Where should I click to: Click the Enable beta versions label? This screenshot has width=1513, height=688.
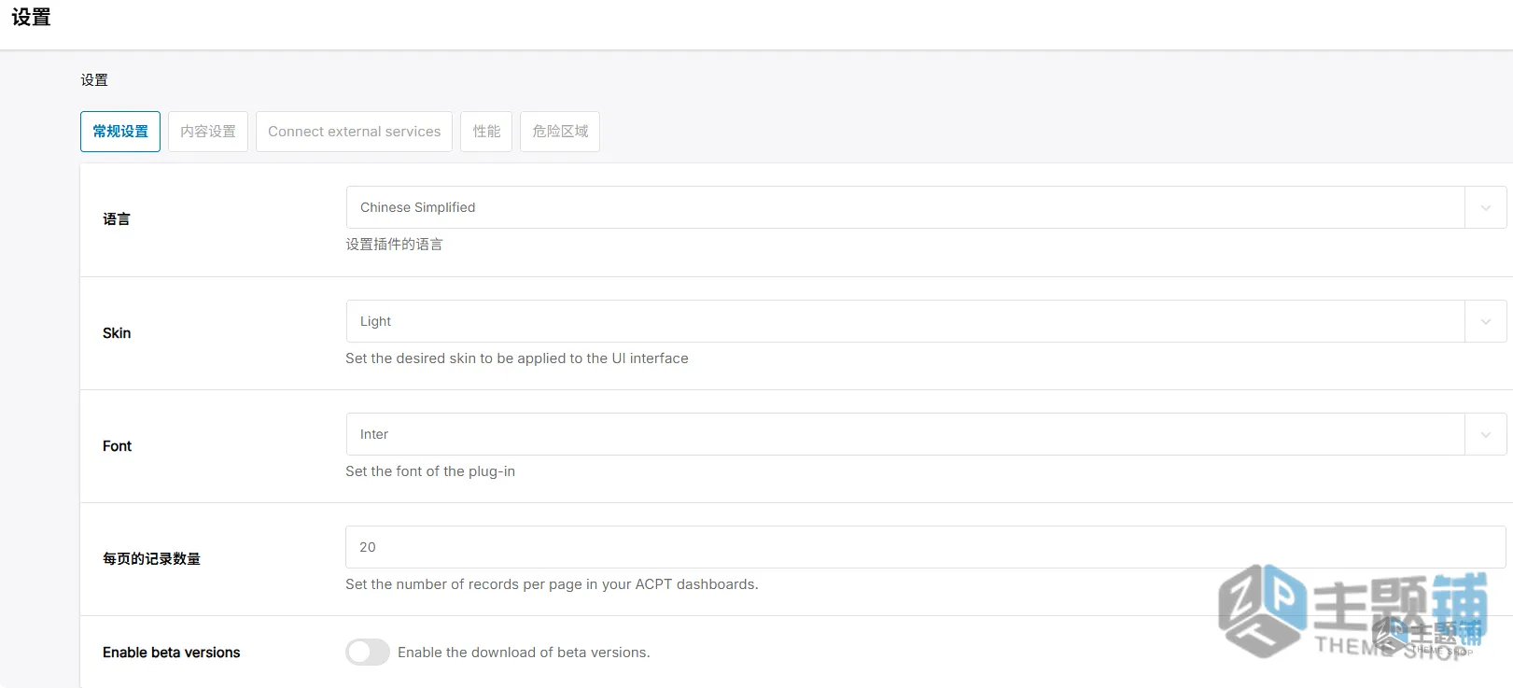[x=171, y=653]
